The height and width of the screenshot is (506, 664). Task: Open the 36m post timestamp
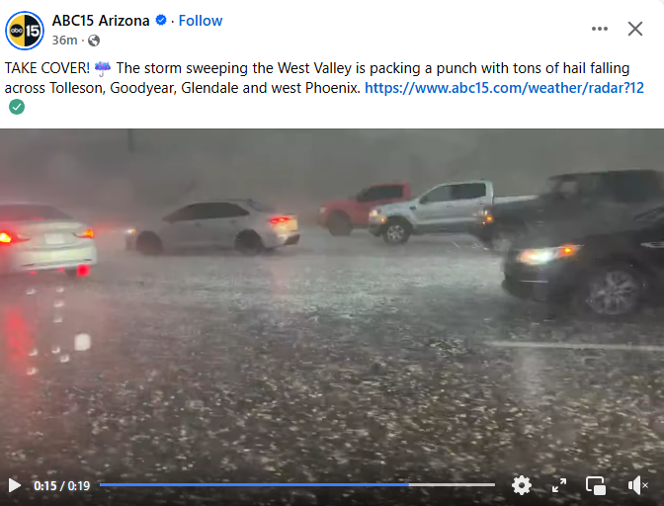tap(64, 41)
